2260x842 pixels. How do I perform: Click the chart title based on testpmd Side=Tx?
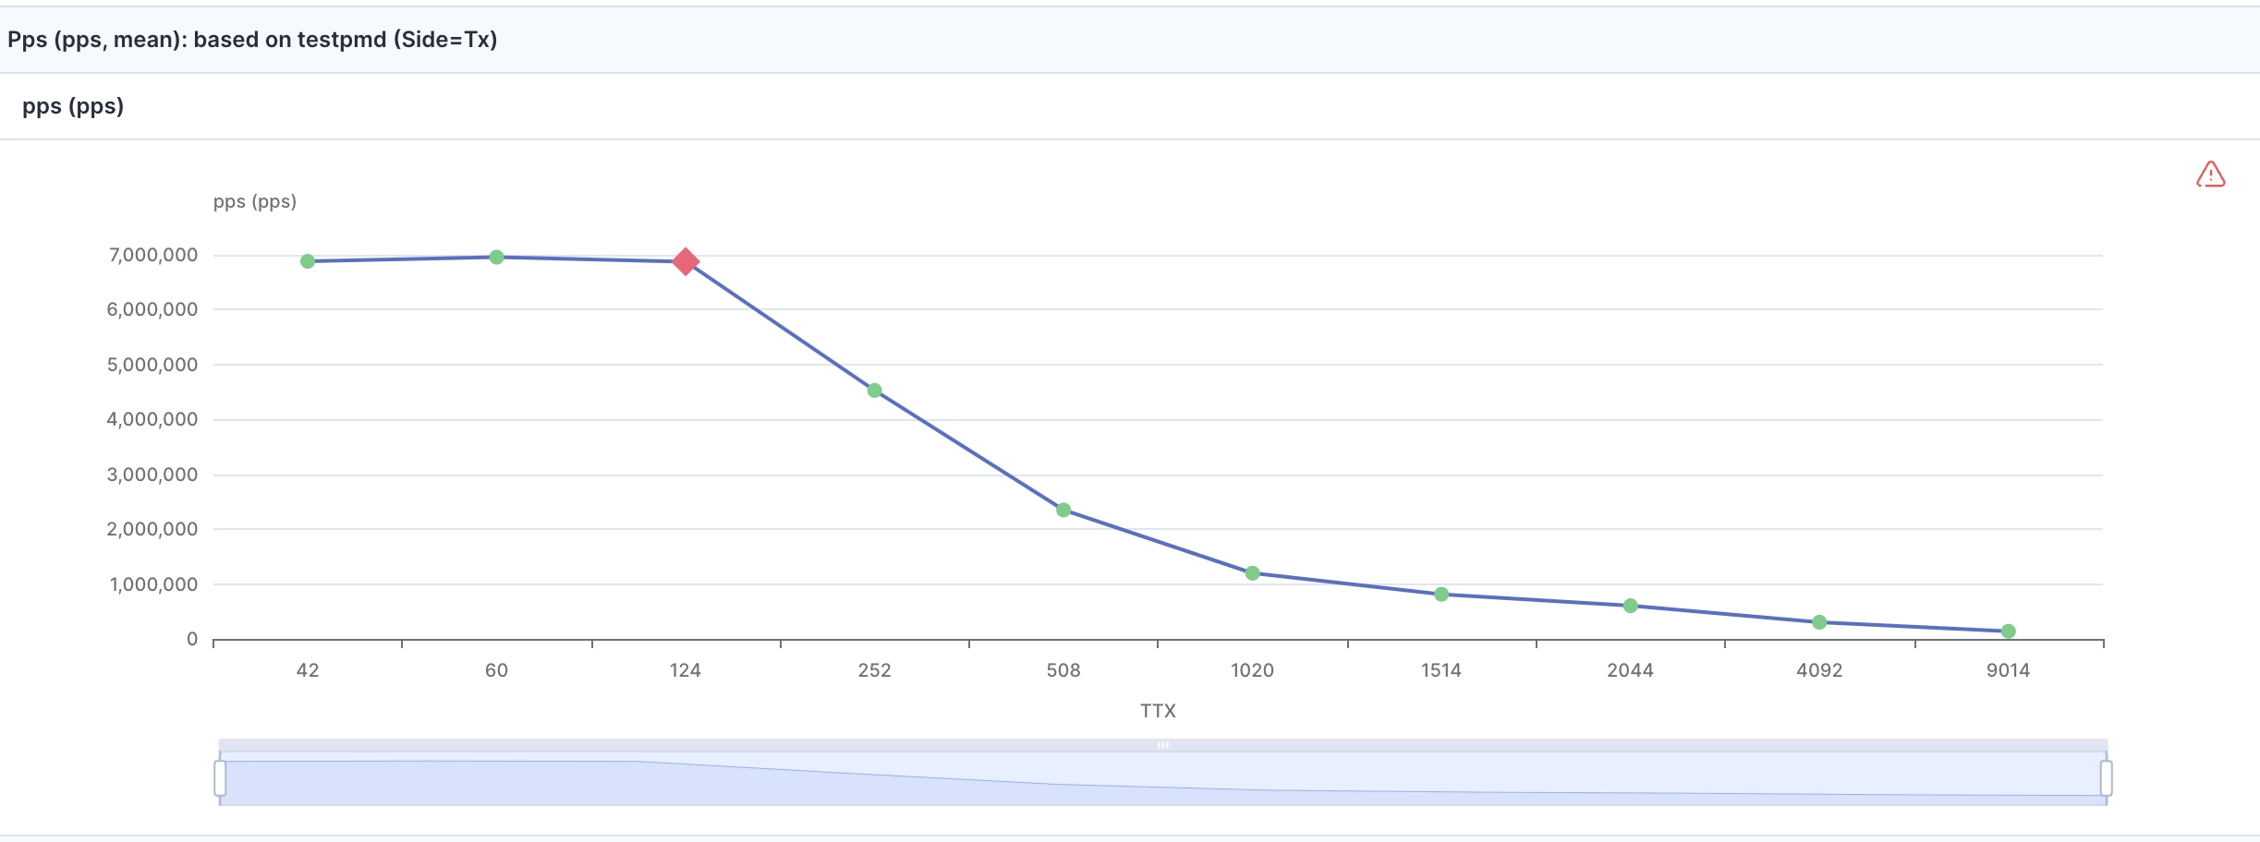[x=251, y=40]
